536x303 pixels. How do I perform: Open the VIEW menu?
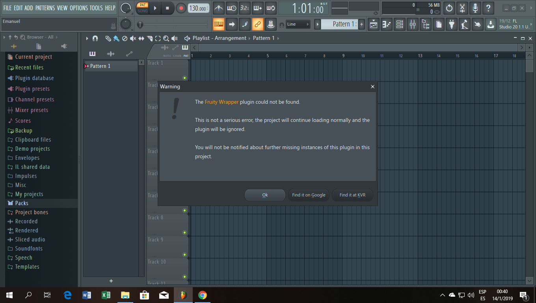coord(62,8)
